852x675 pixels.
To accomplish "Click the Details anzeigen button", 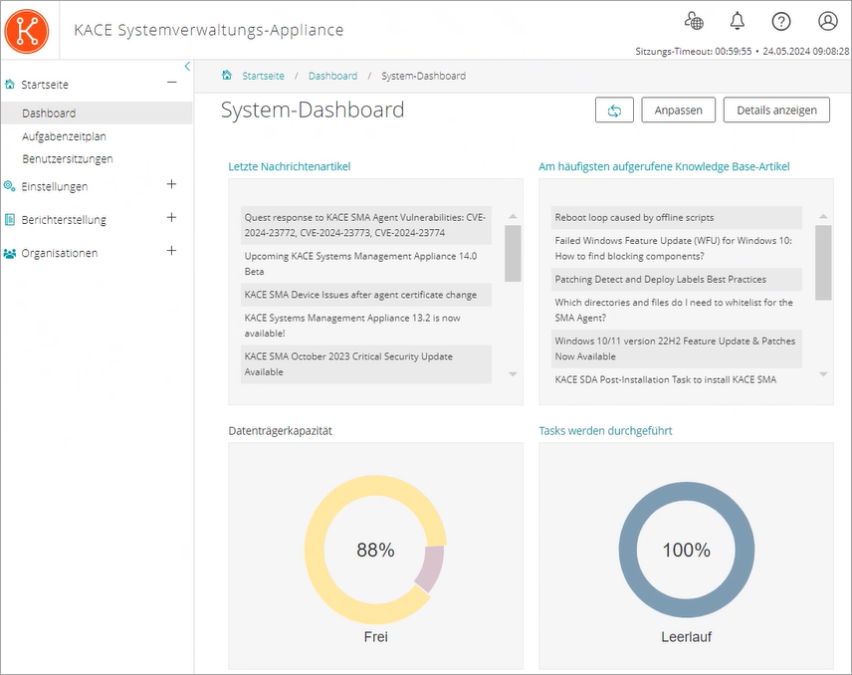I will (x=776, y=111).
